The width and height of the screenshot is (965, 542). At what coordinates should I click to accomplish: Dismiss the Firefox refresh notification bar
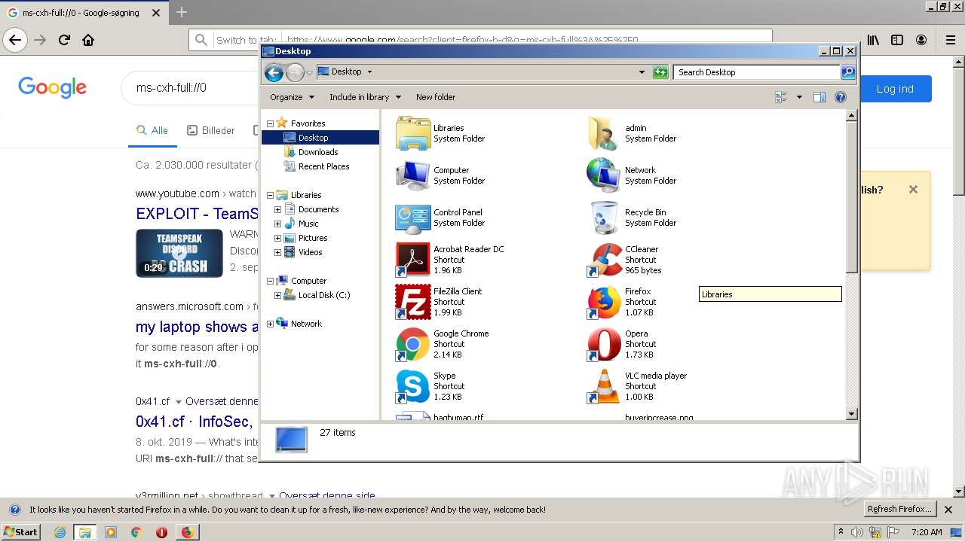949,510
